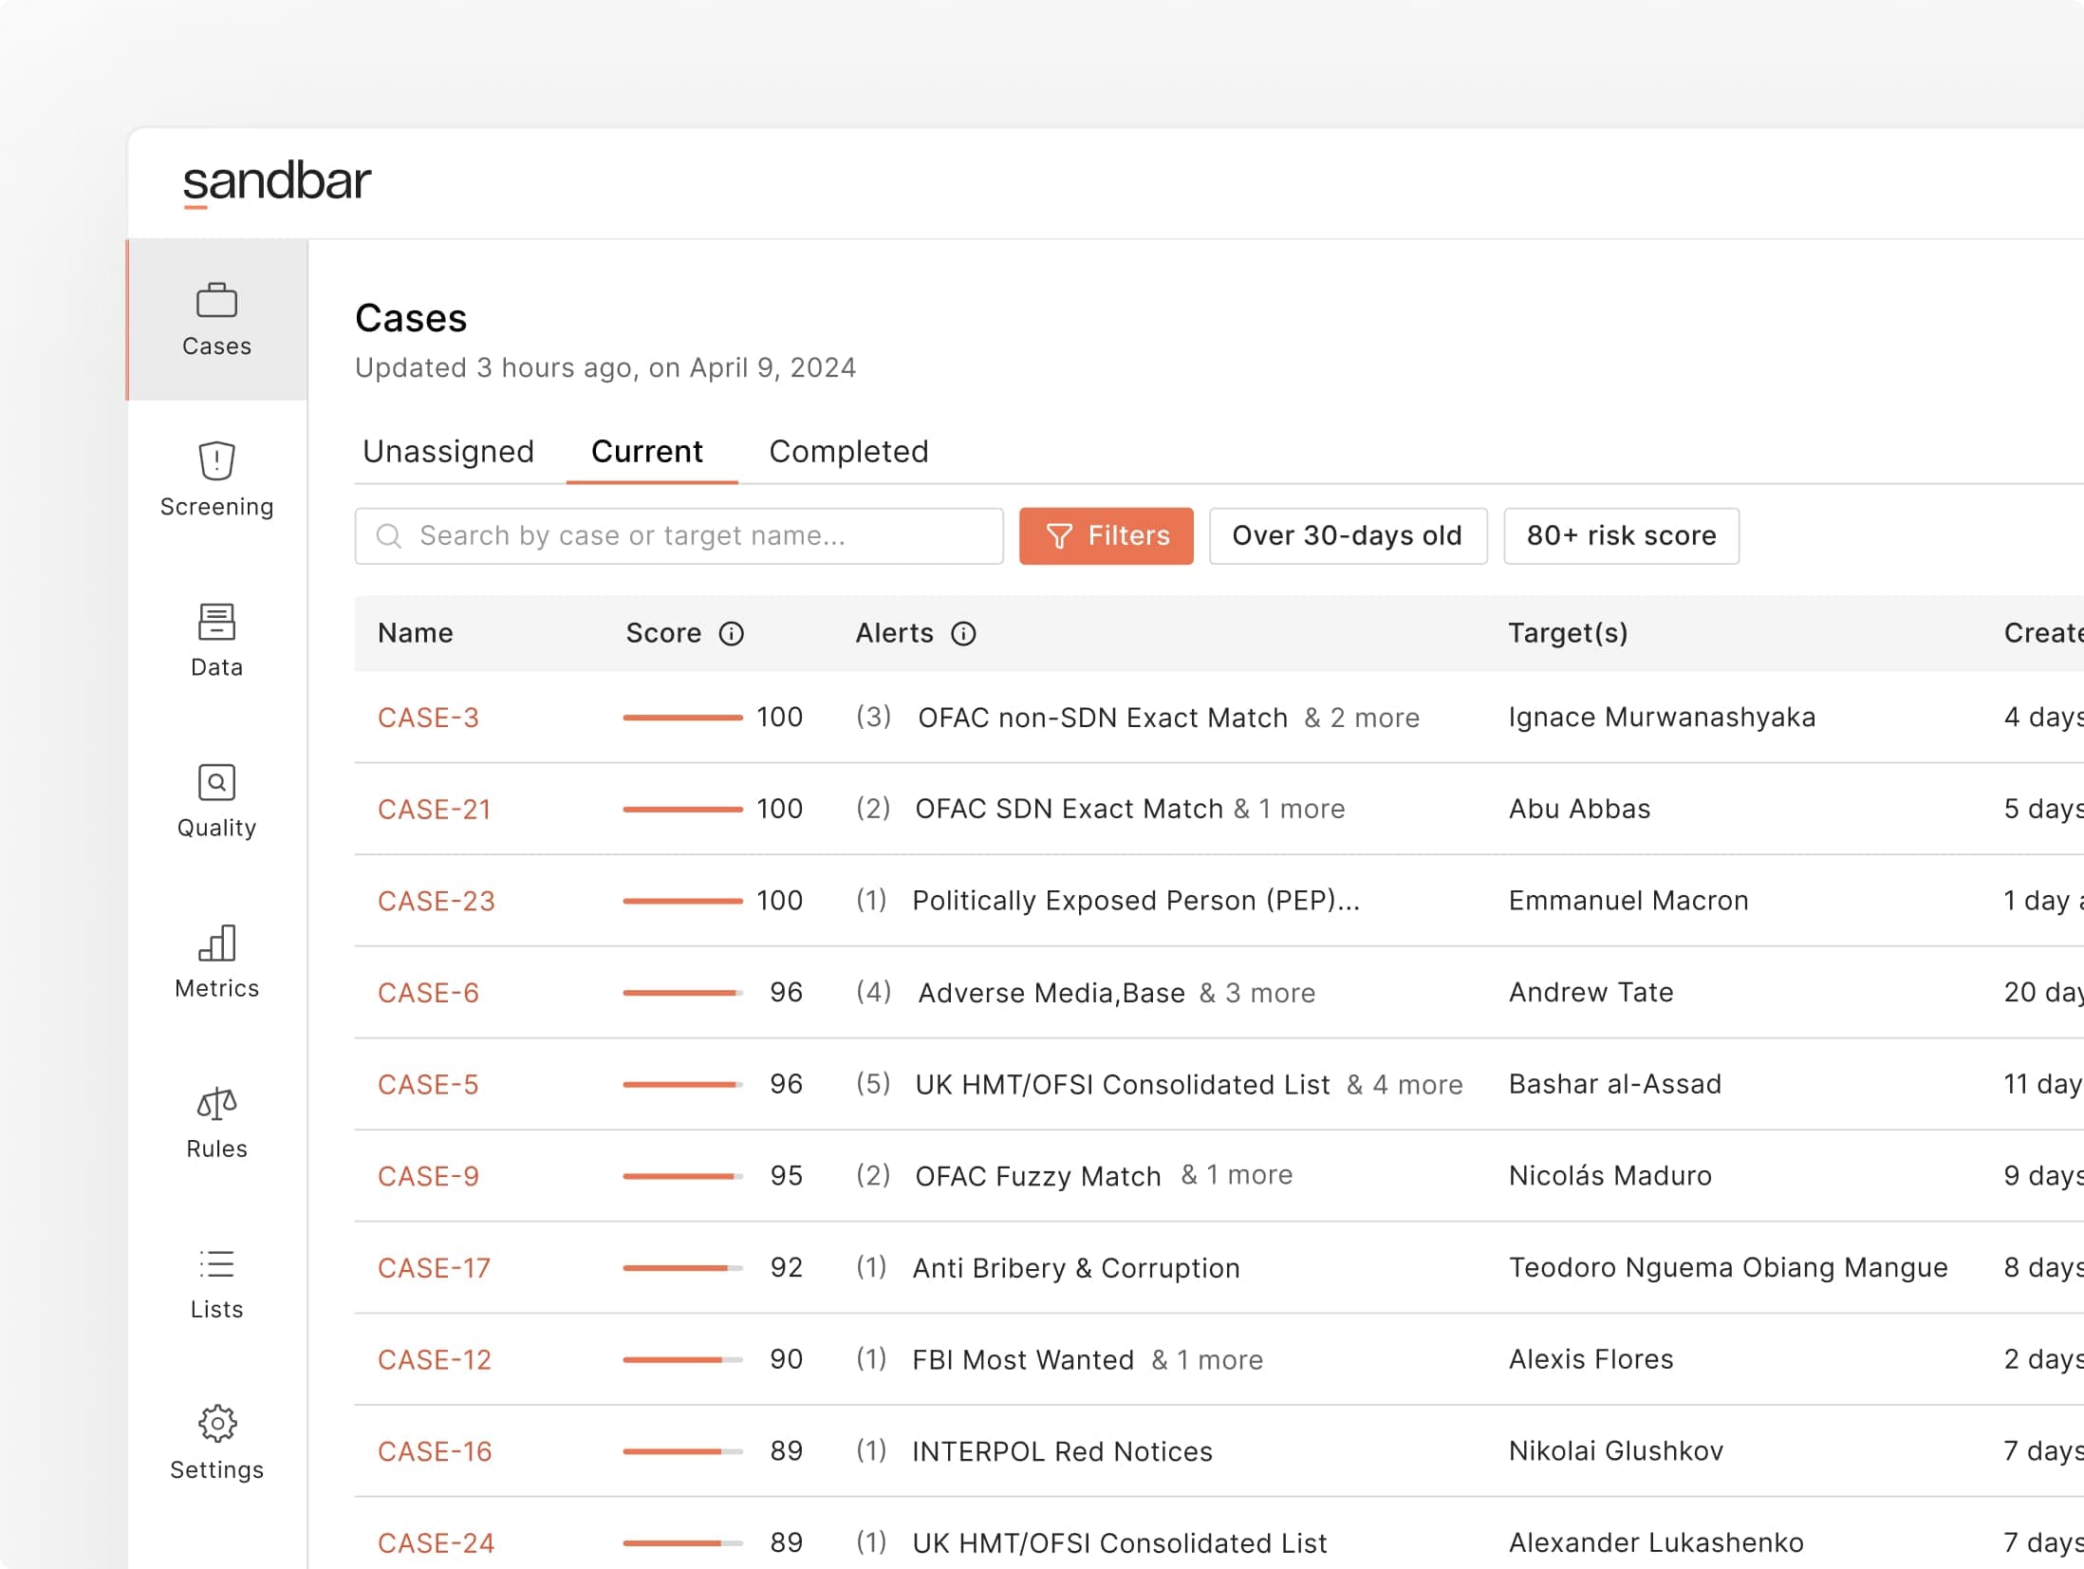
Task: Open the Screening shield icon
Action: (216, 460)
